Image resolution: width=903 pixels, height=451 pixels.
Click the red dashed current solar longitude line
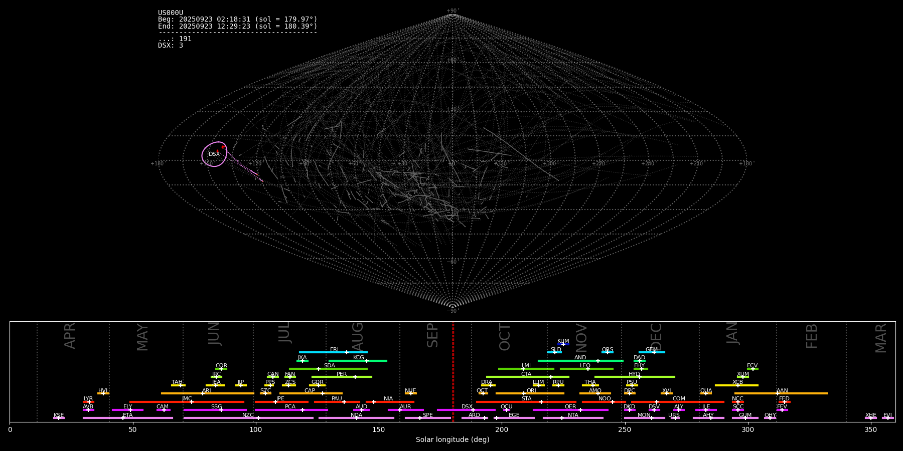coord(453,371)
